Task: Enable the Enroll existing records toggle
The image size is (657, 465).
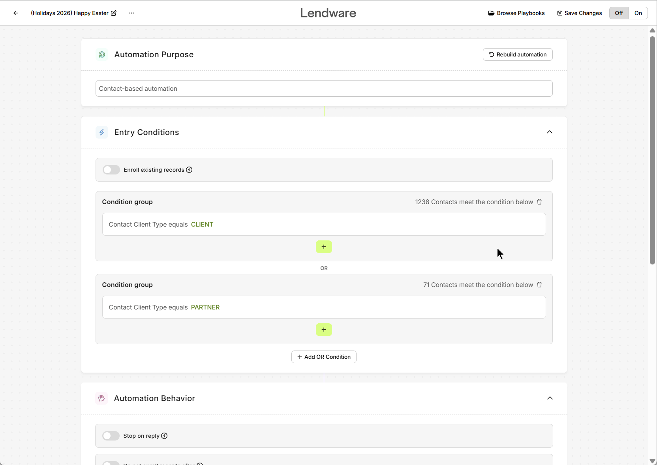Action: 111,170
